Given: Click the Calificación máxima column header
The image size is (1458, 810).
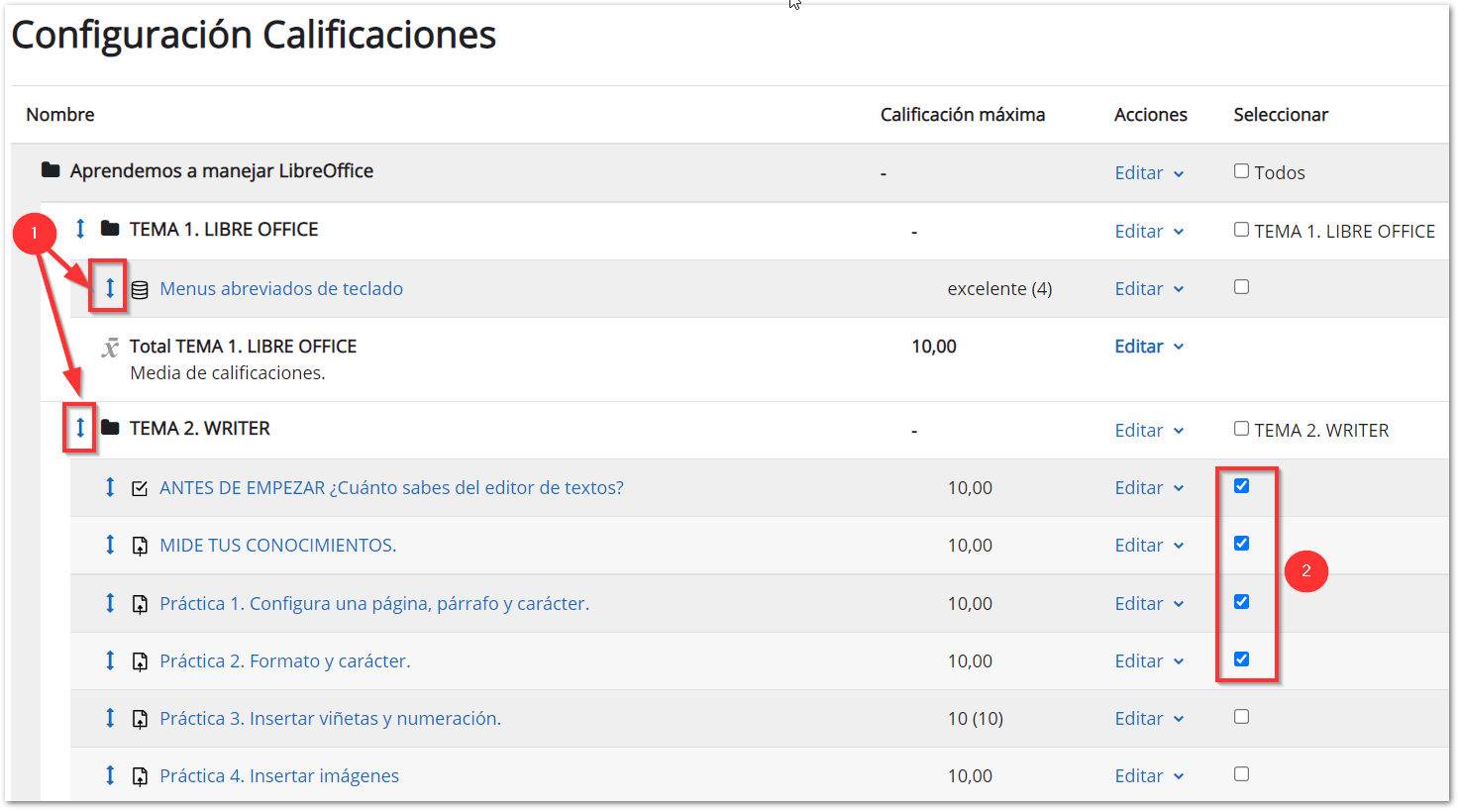Looking at the screenshot, I should tap(963, 114).
